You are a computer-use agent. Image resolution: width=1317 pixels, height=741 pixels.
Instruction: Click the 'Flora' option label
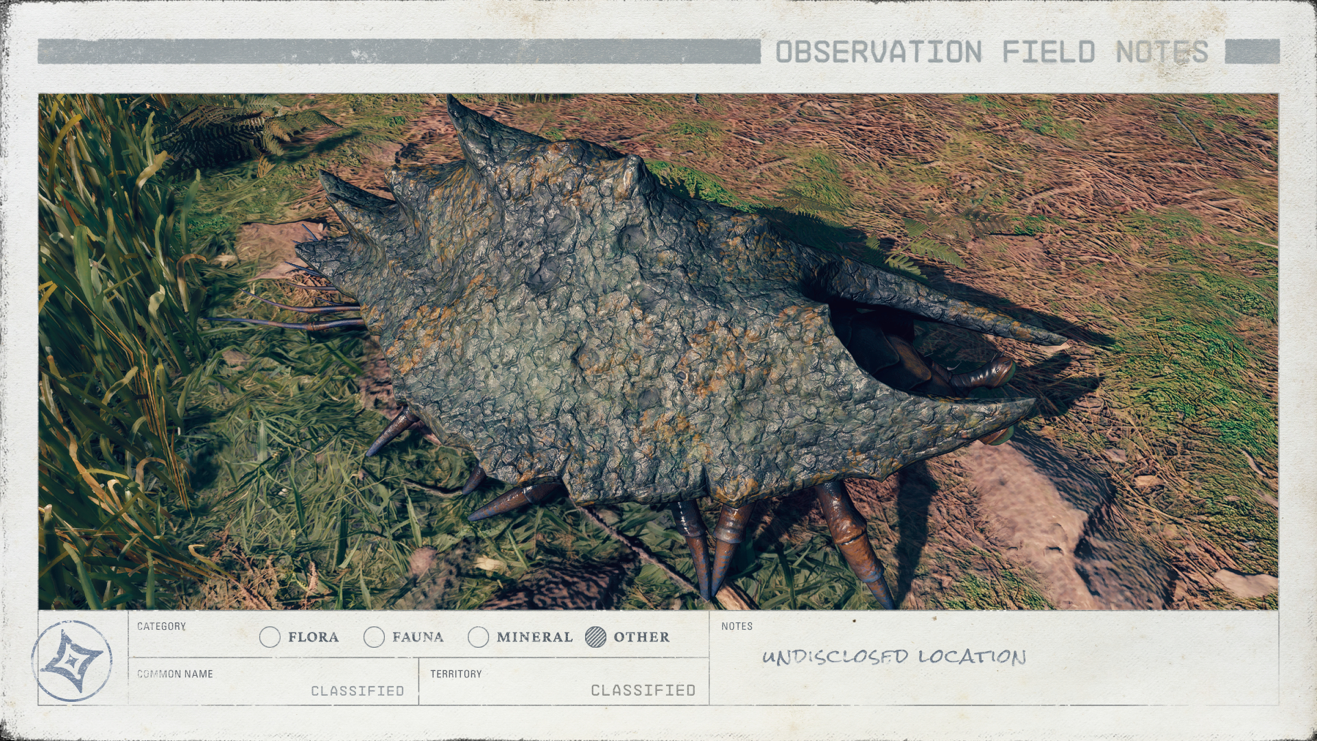click(313, 637)
